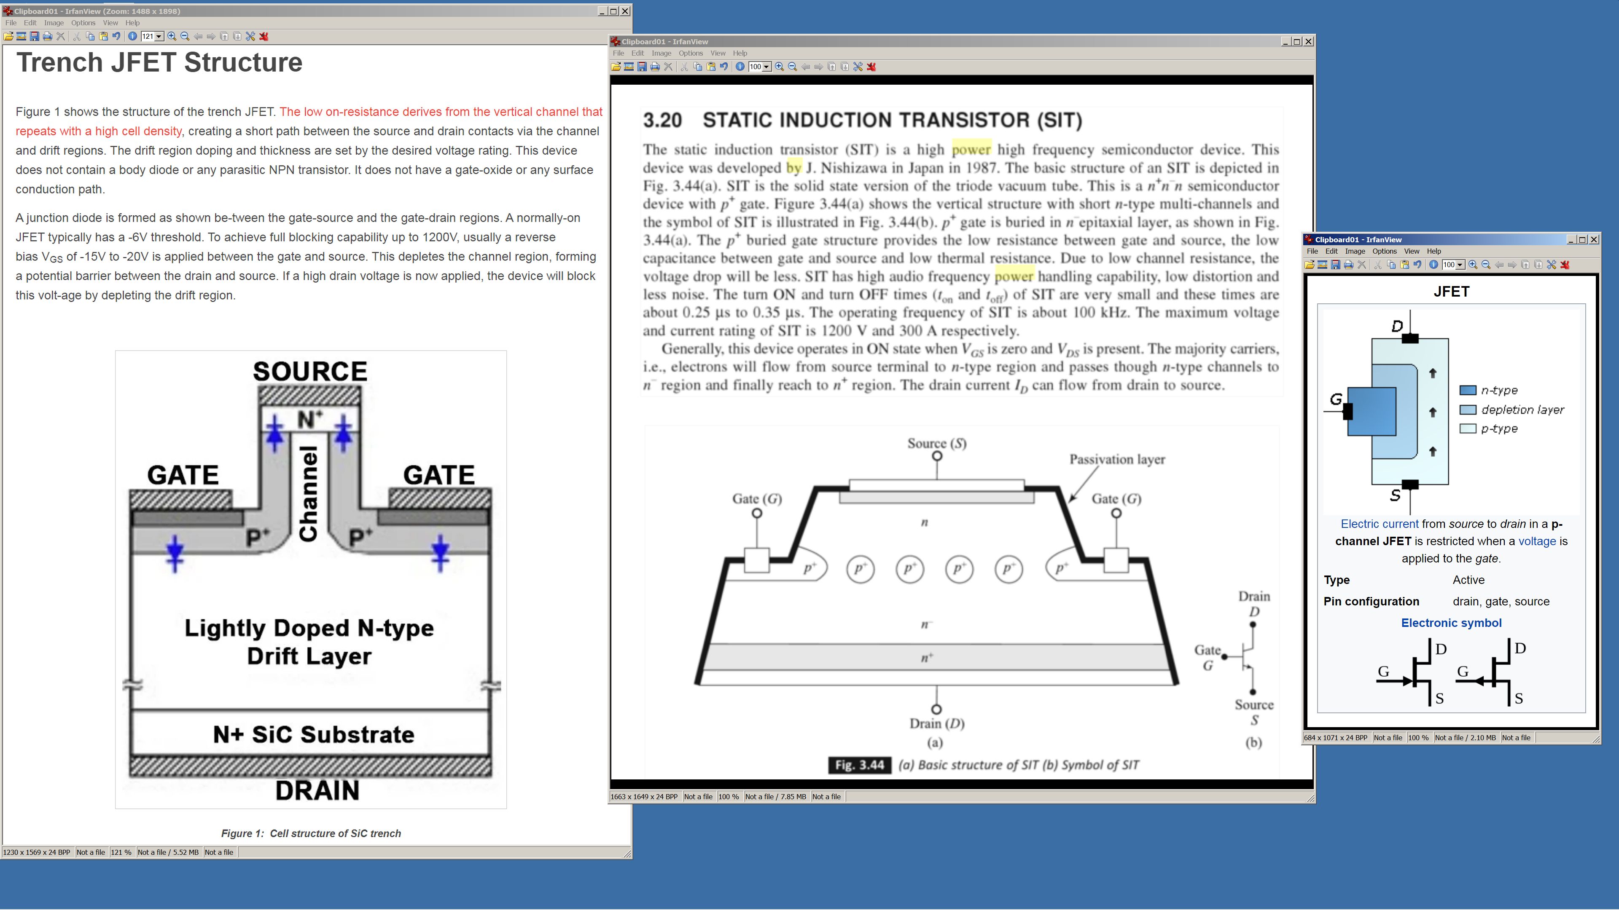
Task: Open Settings tools icon in SIT window
Action: 858,67
